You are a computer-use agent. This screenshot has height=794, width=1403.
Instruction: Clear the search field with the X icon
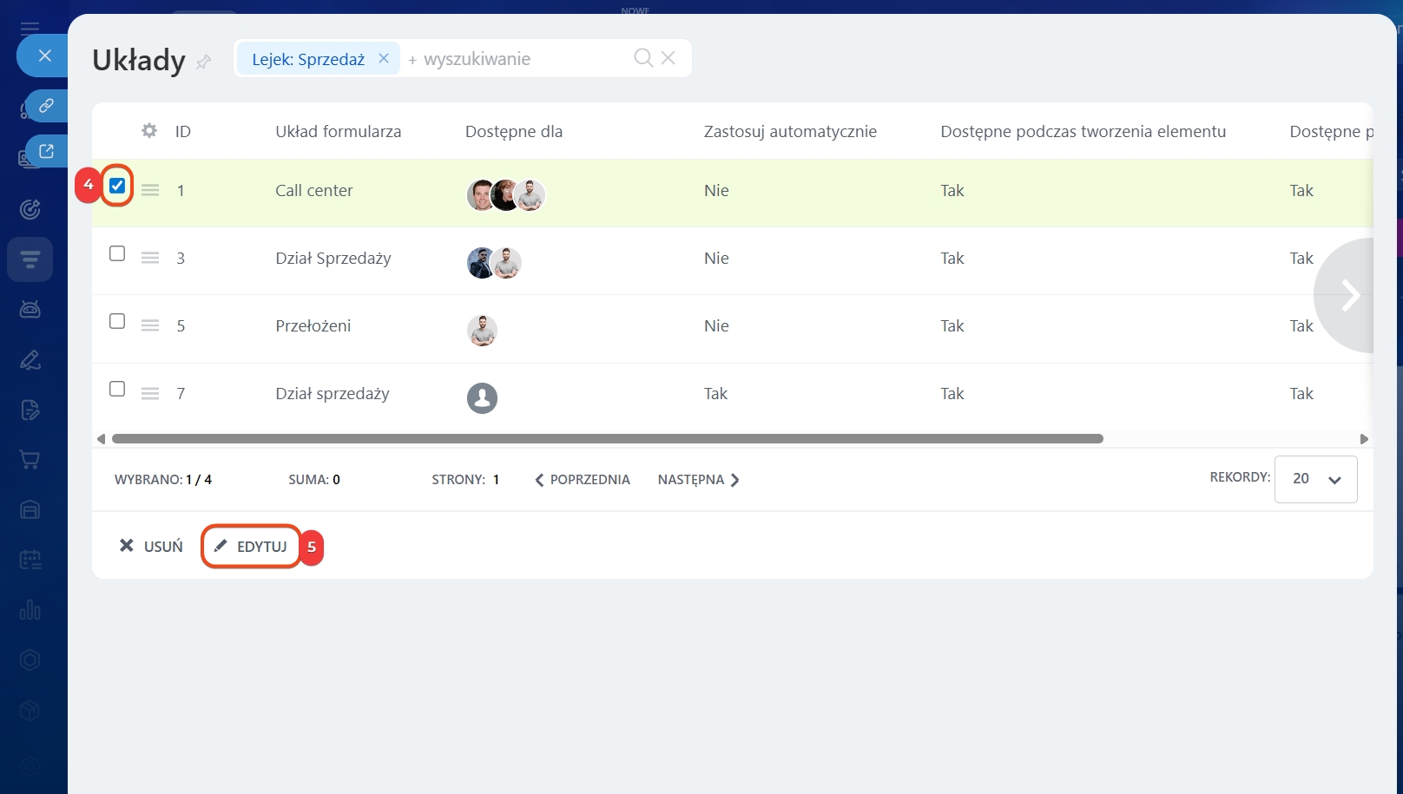click(x=668, y=58)
